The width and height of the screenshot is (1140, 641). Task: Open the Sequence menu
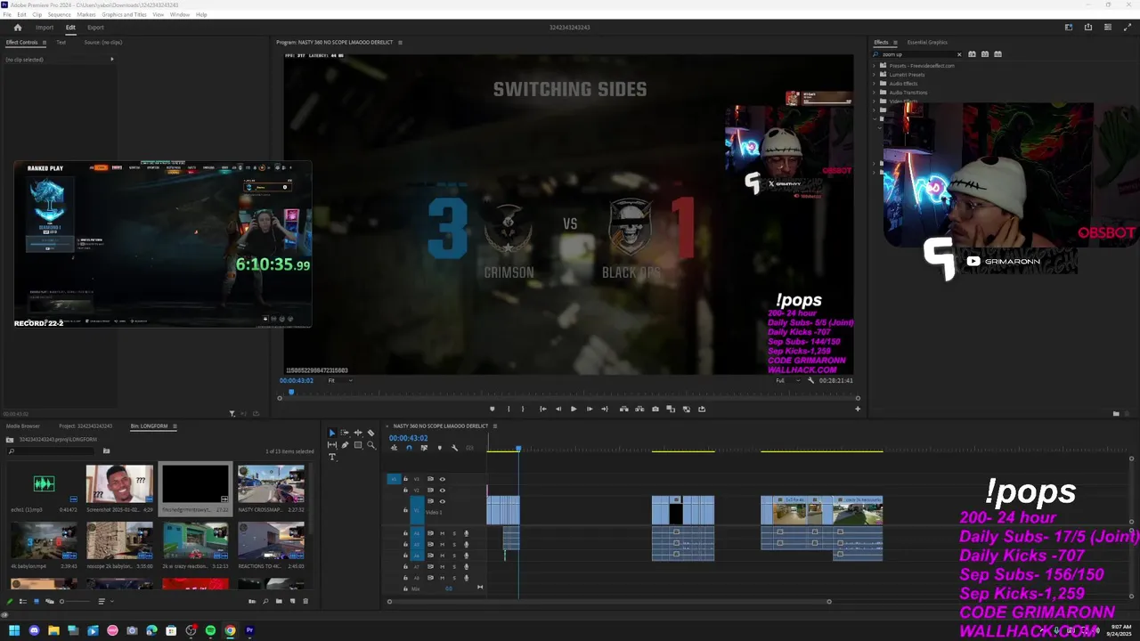60,15
